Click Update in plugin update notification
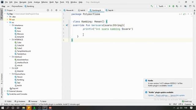 tap(151, 95)
